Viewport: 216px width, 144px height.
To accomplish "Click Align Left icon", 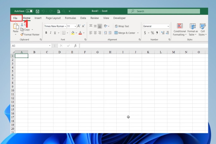I will [x=91, y=33].
